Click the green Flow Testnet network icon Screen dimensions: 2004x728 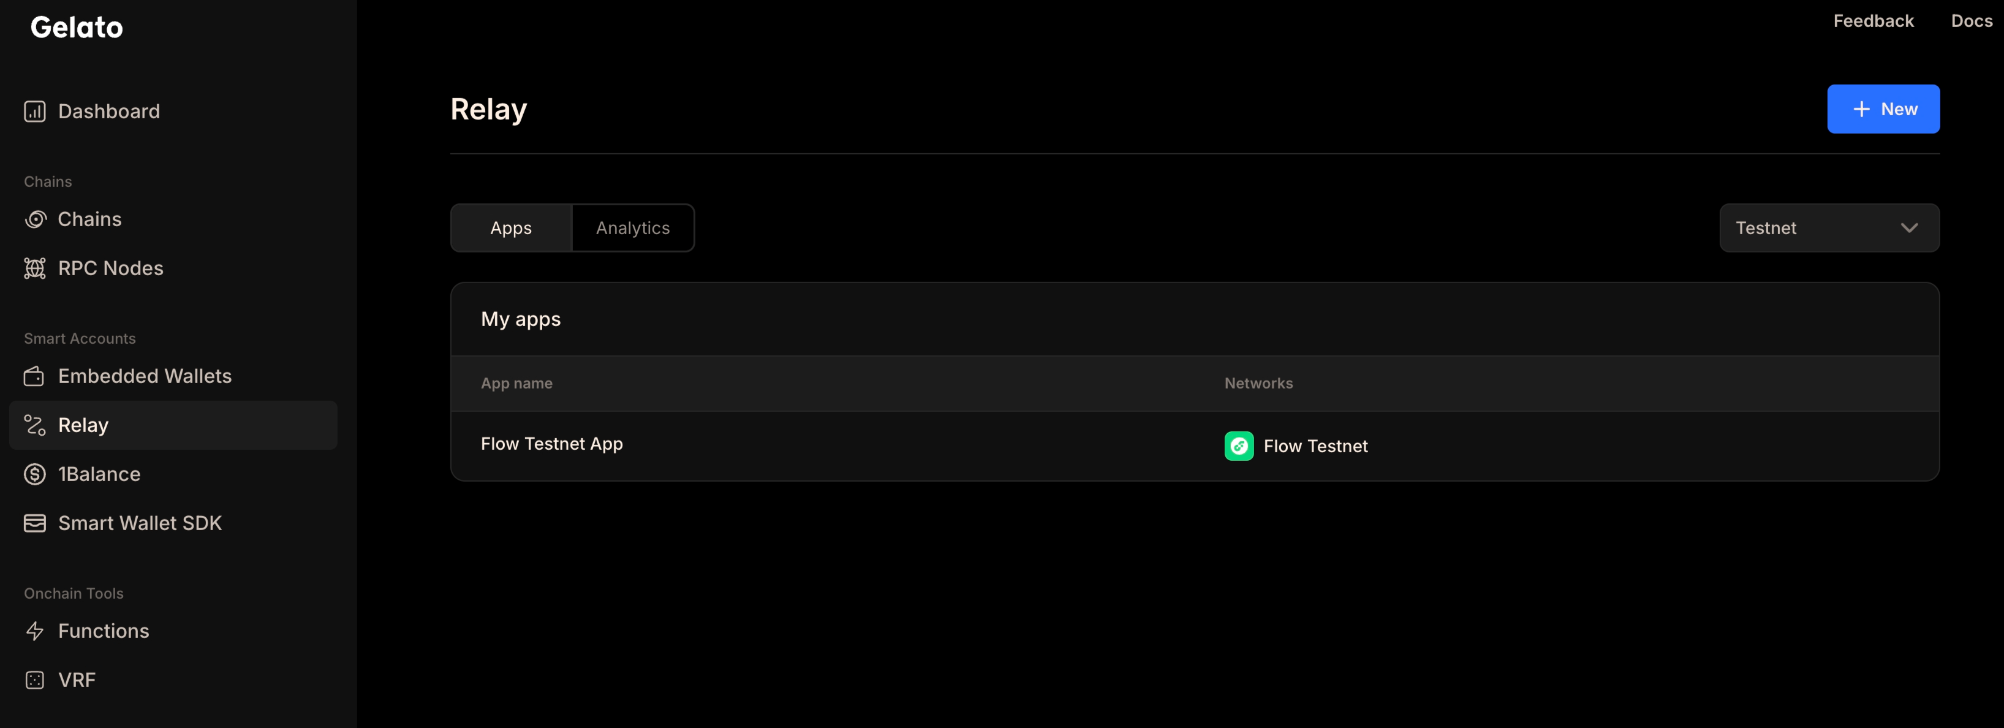point(1239,446)
